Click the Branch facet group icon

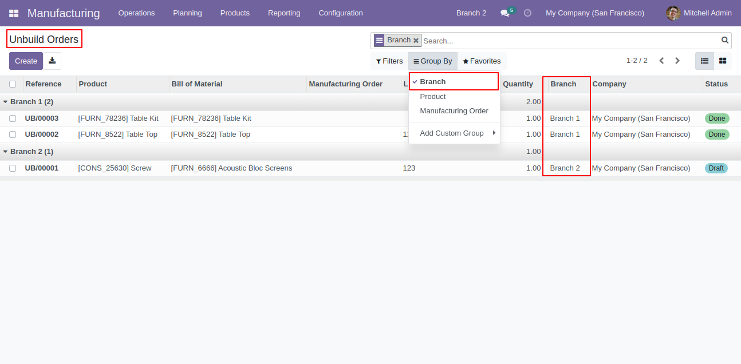pyautogui.click(x=379, y=41)
